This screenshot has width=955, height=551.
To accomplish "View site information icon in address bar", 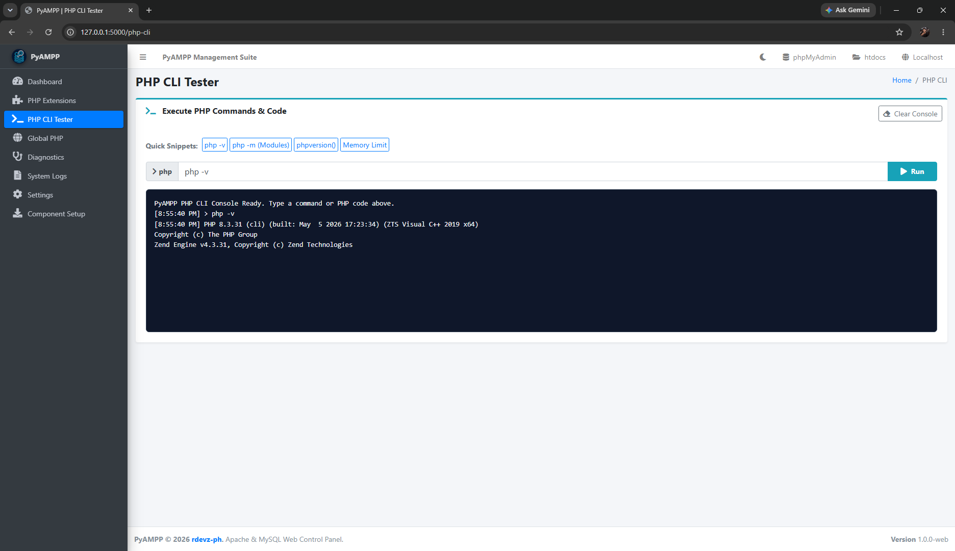I will click(x=70, y=32).
